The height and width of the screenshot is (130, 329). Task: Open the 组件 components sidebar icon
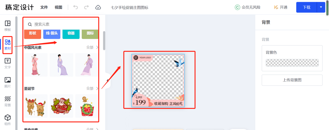[x=8, y=120]
